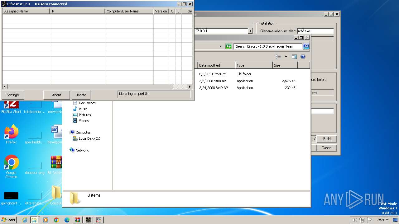The image size is (399, 224).
Task: Click the Update button in Bifrost
Action: (81, 95)
